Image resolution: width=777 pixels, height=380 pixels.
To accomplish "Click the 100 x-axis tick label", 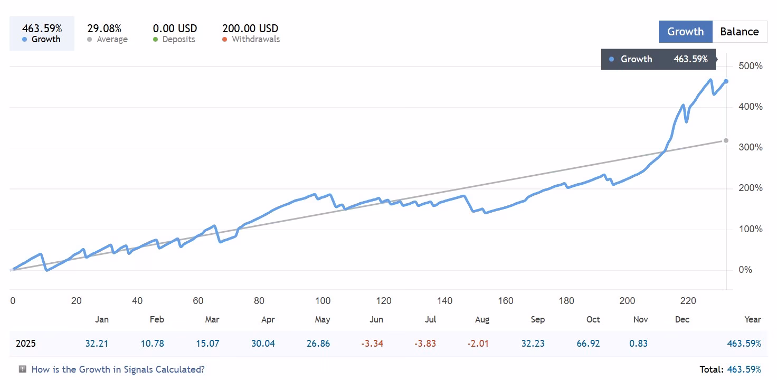I will [x=323, y=301].
